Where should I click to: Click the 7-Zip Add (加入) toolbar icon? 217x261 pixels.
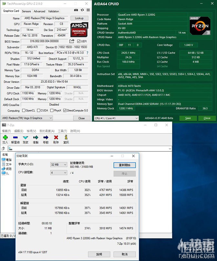click(x=5, y=139)
